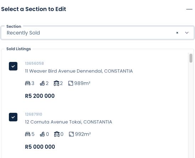Click the garage icon for Cornuta Avenue listing
Screen dimensions: 195x158
click(57, 134)
